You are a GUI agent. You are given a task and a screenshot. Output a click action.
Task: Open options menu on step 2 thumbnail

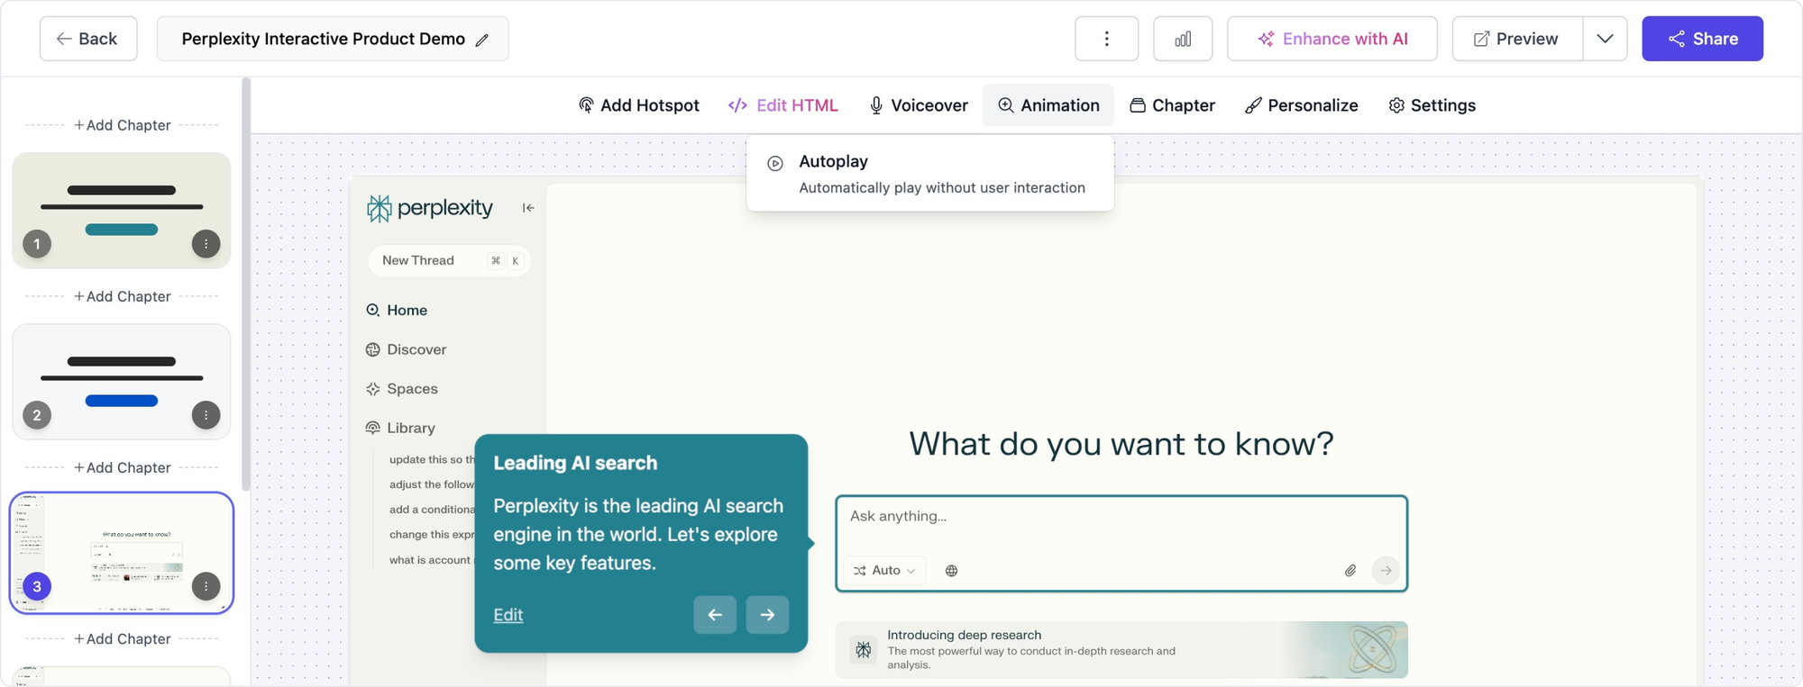[206, 415]
